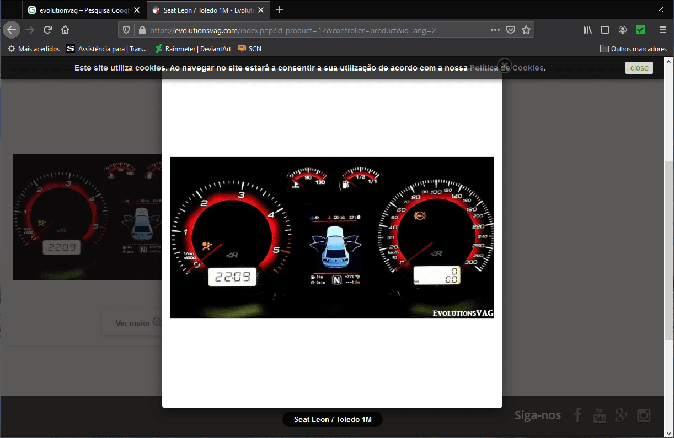674x438 pixels.
Task: Expand the Outros marcadores bookmarks folder
Action: [634, 48]
